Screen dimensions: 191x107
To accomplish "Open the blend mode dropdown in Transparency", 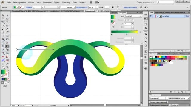I will coord(158,98).
